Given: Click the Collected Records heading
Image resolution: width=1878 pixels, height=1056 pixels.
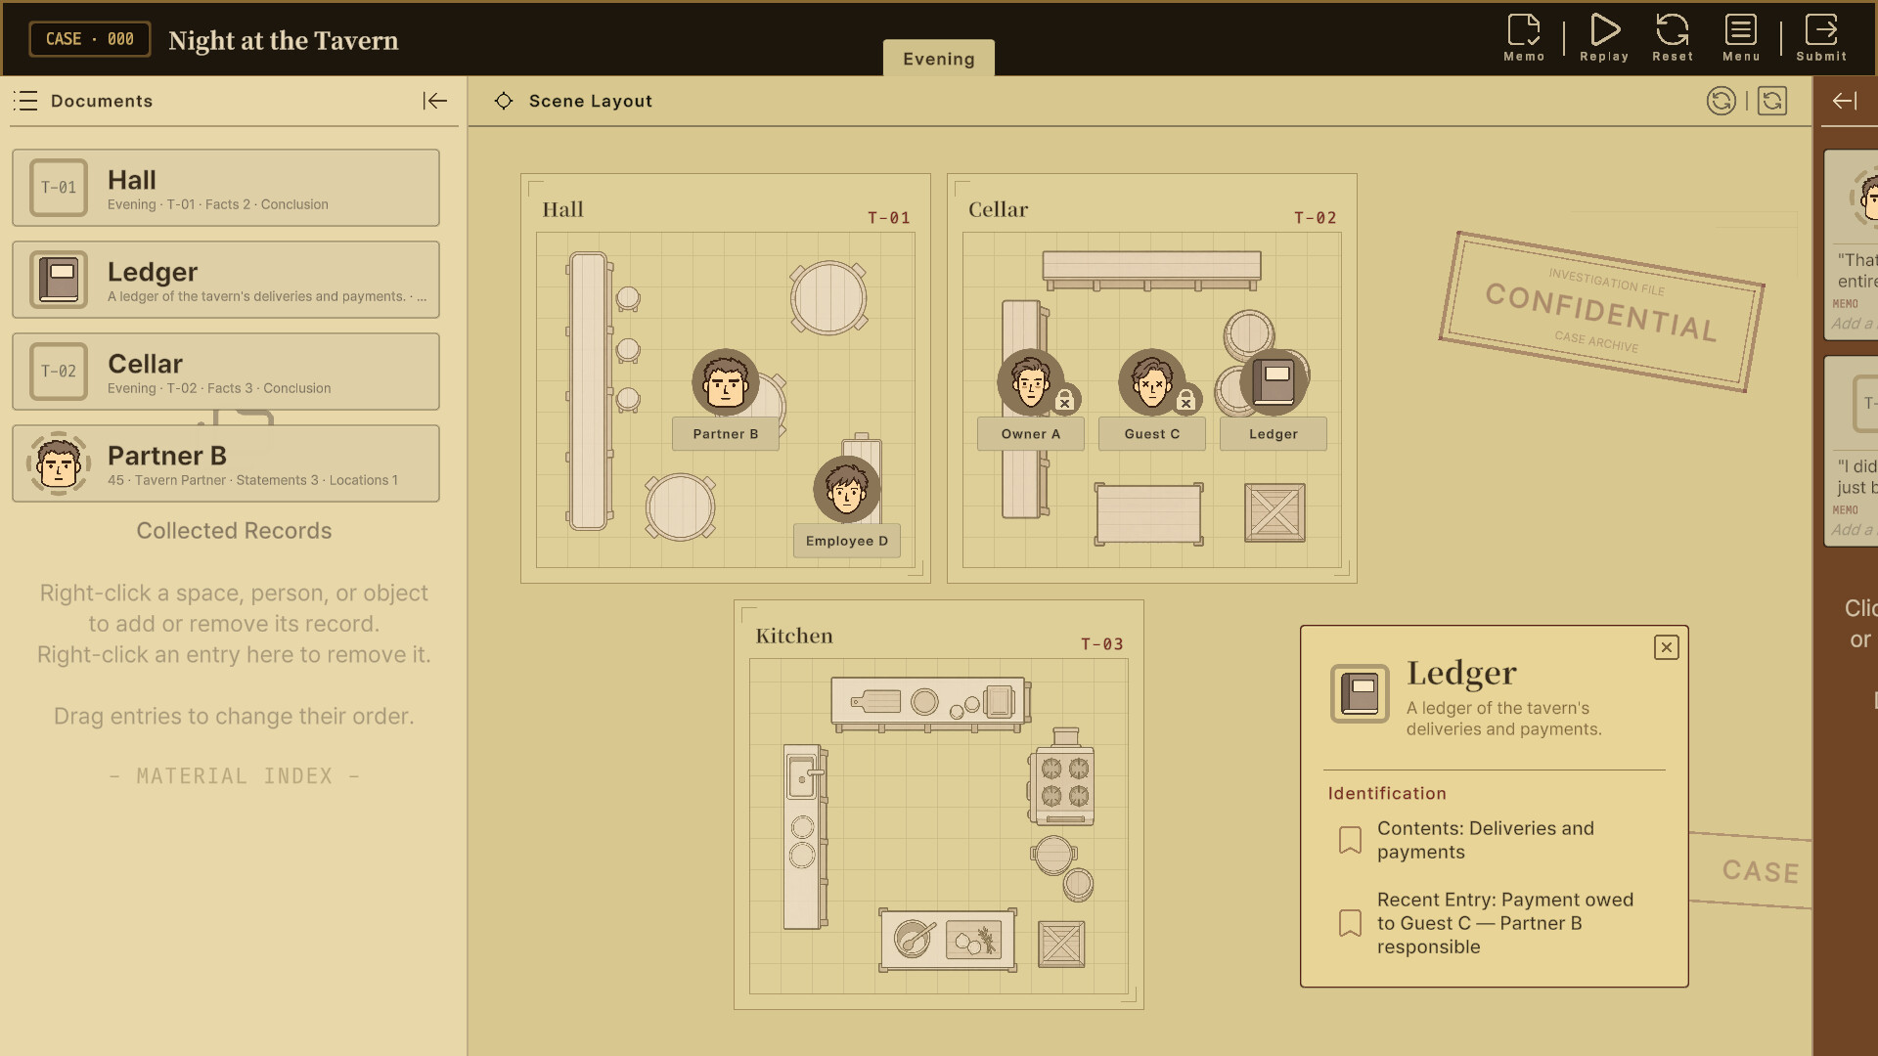Looking at the screenshot, I should 234,531.
